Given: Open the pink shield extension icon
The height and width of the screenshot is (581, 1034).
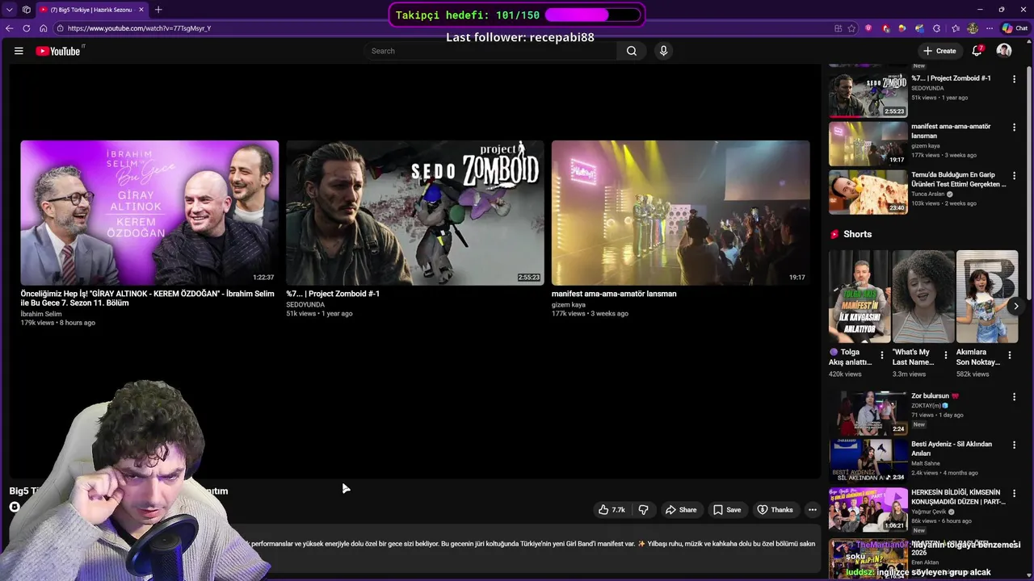Looking at the screenshot, I should (868, 28).
